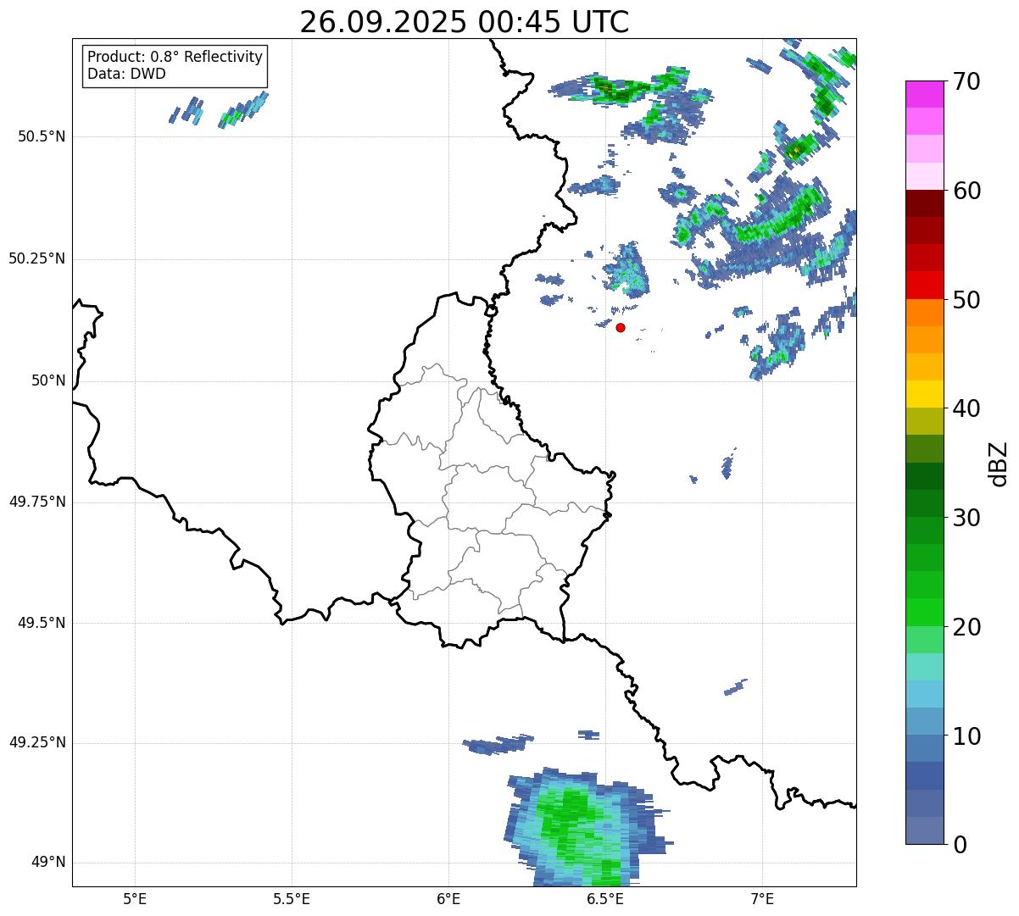
Task: Pick the bright red swatch just above 50
Action: point(924,285)
